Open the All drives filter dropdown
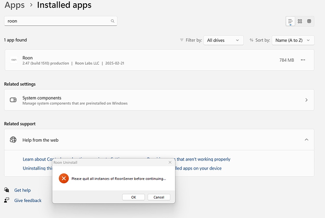 223,40
